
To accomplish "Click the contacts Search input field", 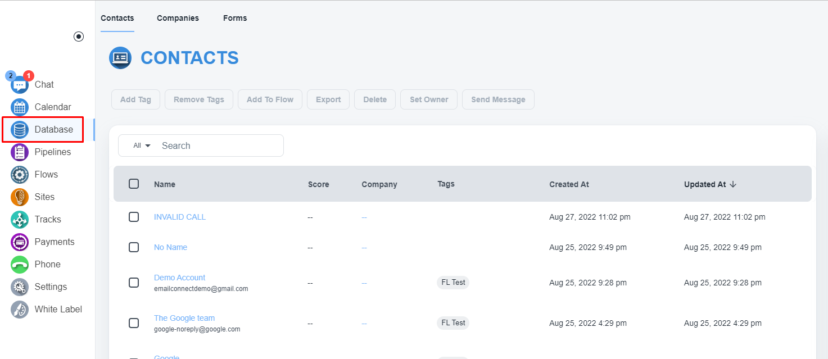I will (219, 146).
